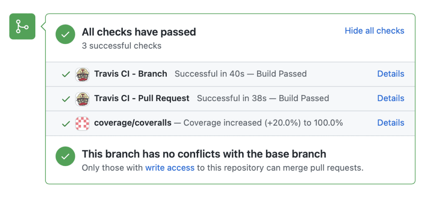Select the coverage/coveralls check name
The image size is (426, 199).
click(x=133, y=123)
